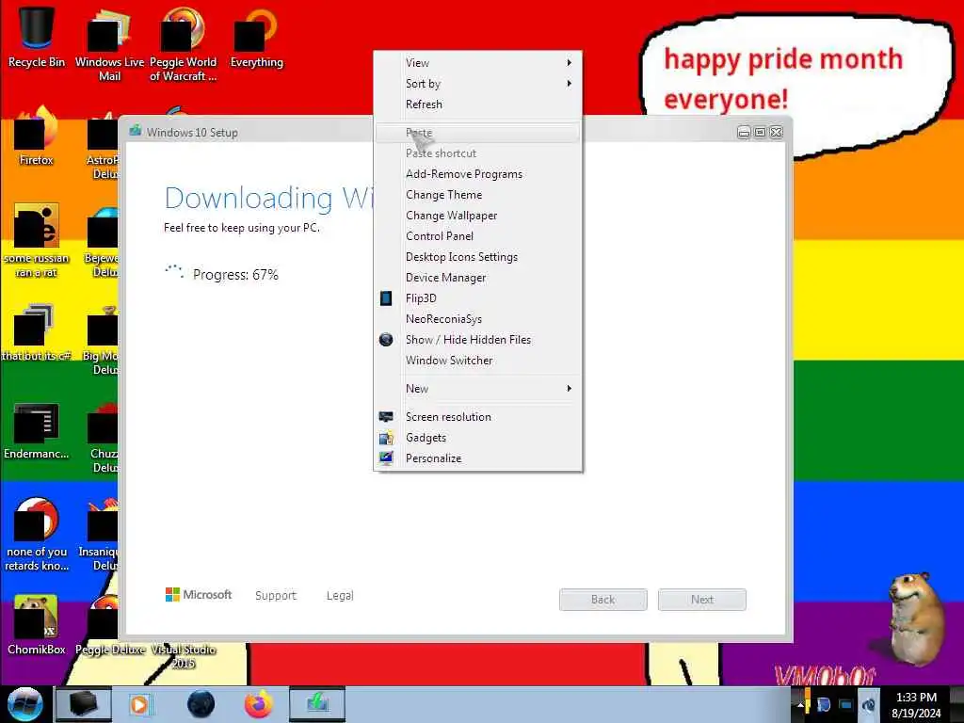This screenshot has height=723, width=964.
Task: Open the Firefox taskbar icon
Action: pyautogui.click(x=259, y=704)
